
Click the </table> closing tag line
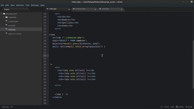point(57,97)
